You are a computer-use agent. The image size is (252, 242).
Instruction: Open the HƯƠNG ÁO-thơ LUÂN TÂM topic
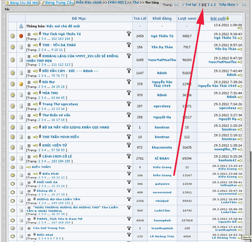58,199
